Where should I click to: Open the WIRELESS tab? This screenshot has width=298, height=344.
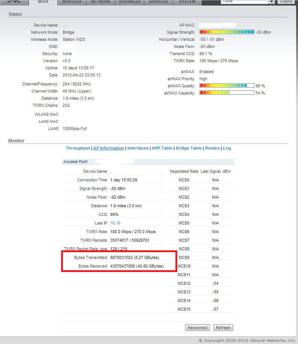[72, 2]
